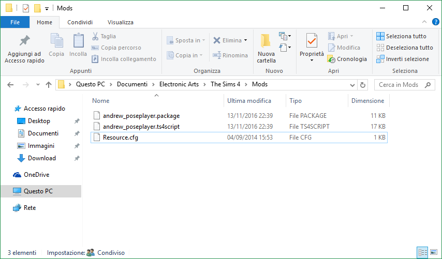Viewport: 442px width, 259px height.
Task: Switch to details view layout icon
Action: 422,252
